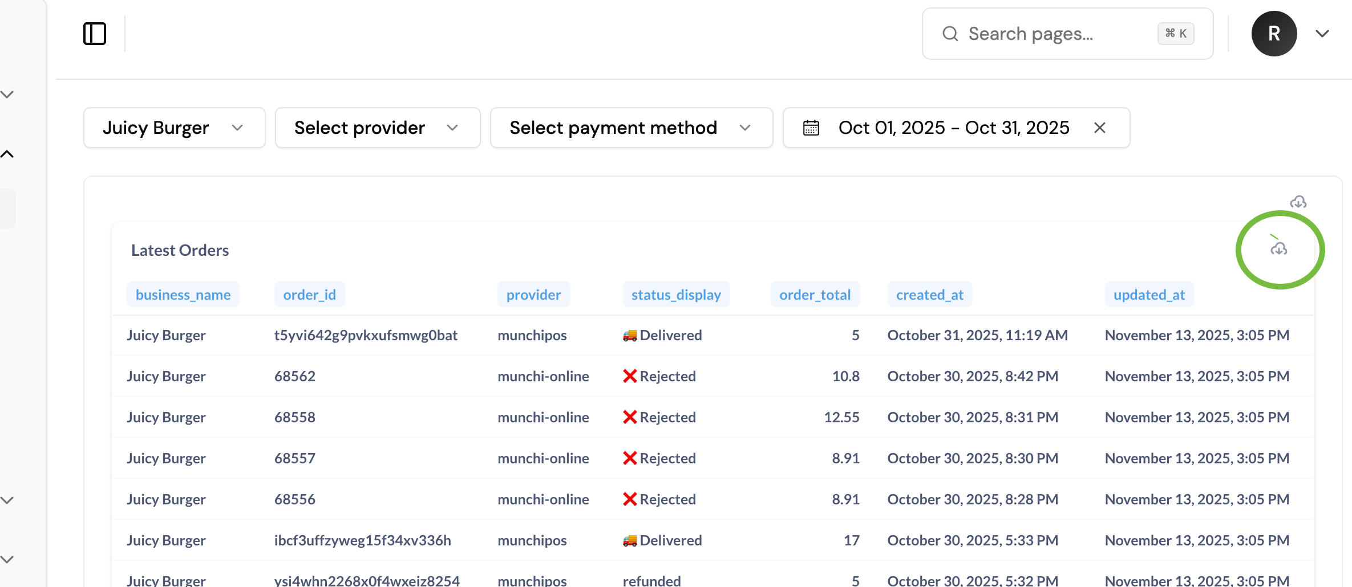Click Rejected status of order 68558
Image resolution: width=1352 pixels, height=587 pixels.
click(659, 417)
